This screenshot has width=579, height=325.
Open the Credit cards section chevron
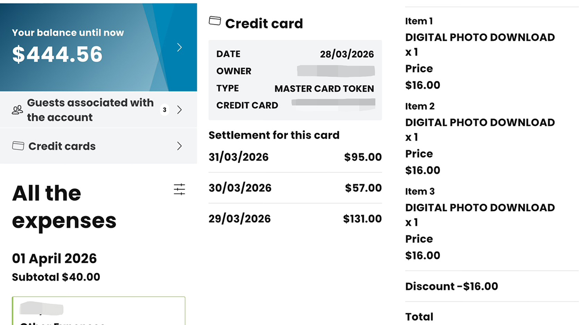179,146
